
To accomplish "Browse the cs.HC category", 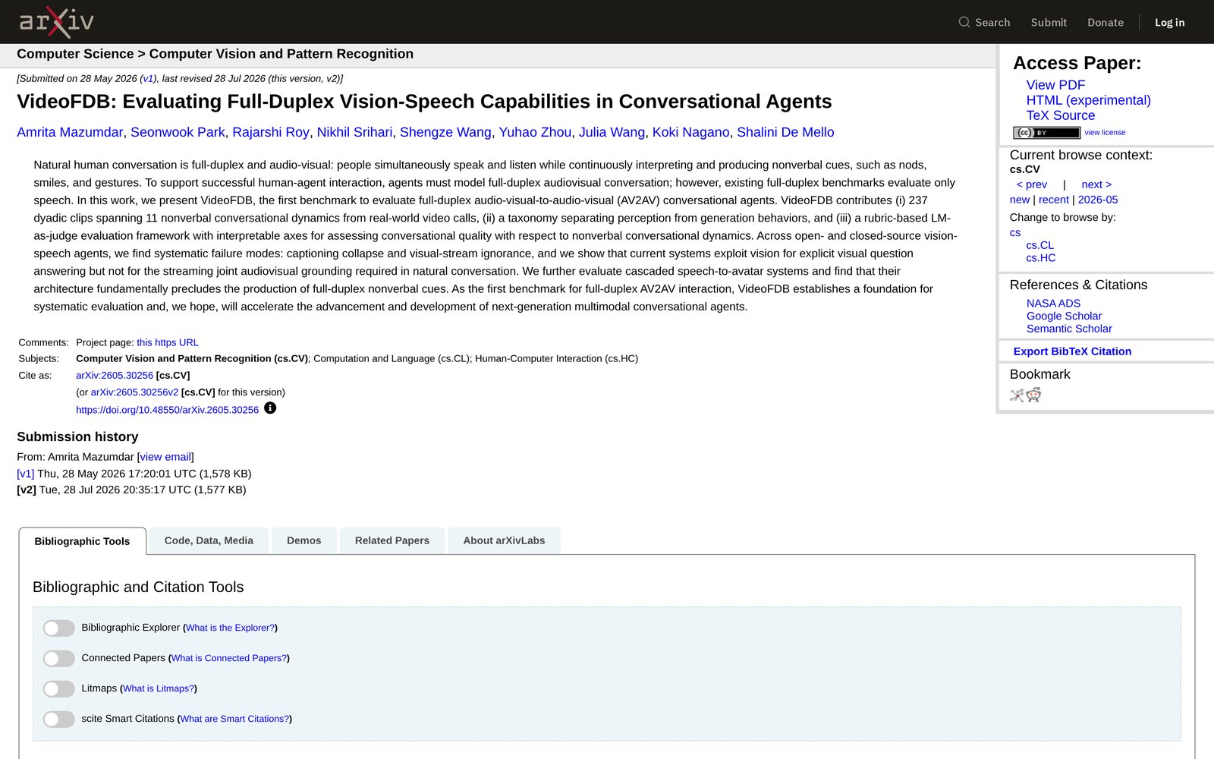I will pos(1041,258).
